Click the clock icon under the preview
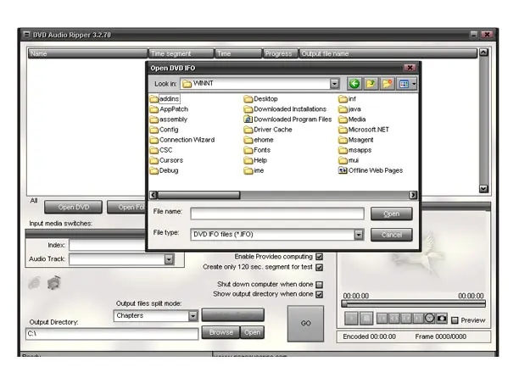519x389 pixels. coord(429,319)
